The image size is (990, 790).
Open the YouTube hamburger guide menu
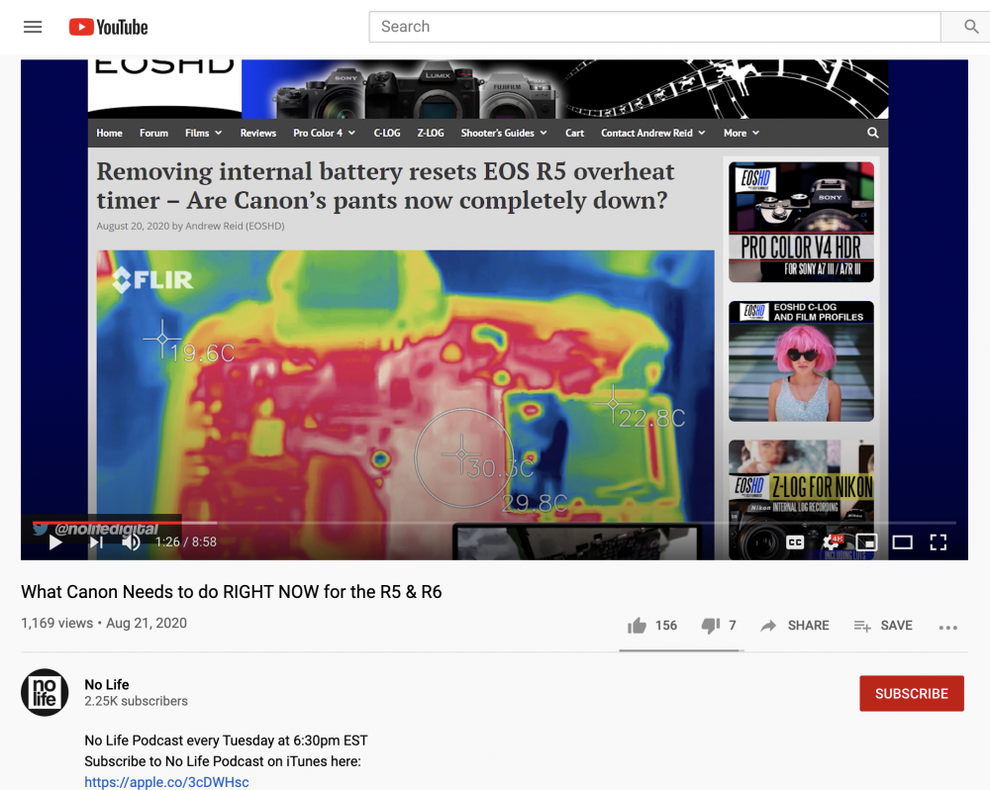pos(33,27)
